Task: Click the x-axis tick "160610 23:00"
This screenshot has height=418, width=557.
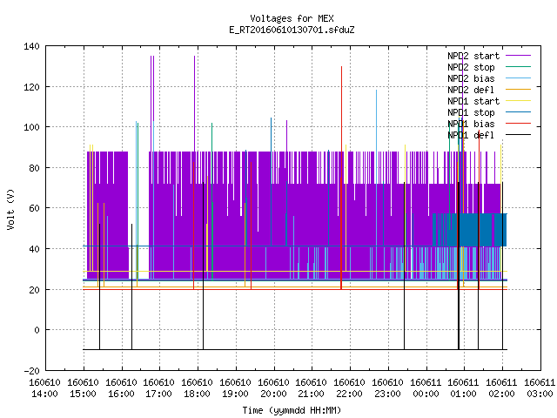Action: (387, 388)
